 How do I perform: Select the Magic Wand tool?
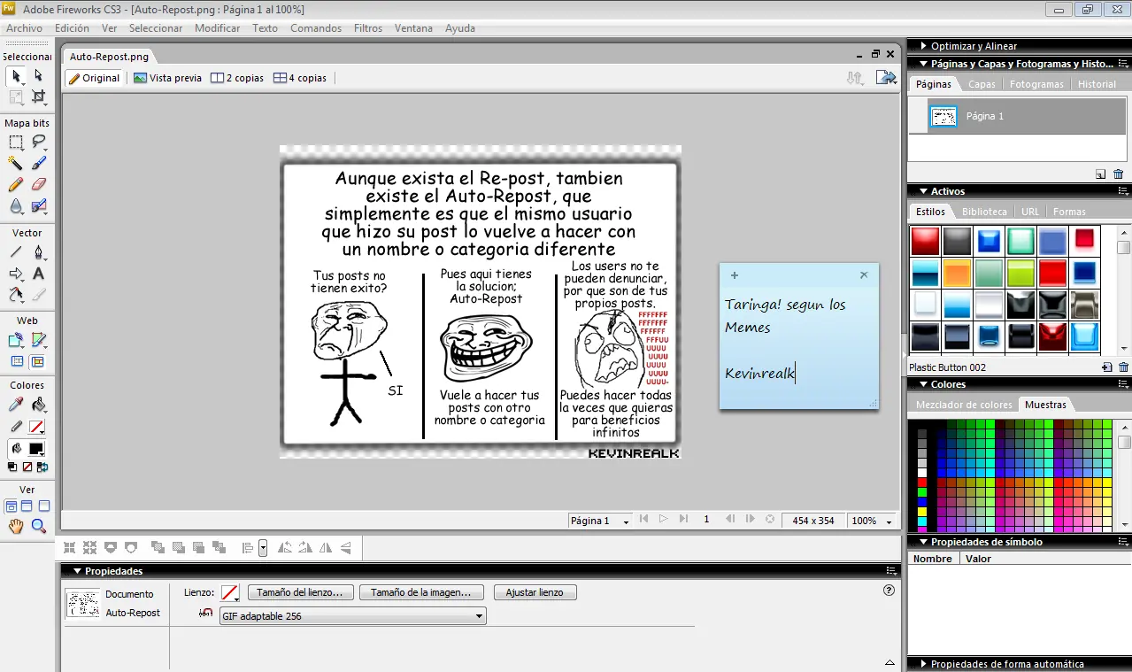15,163
